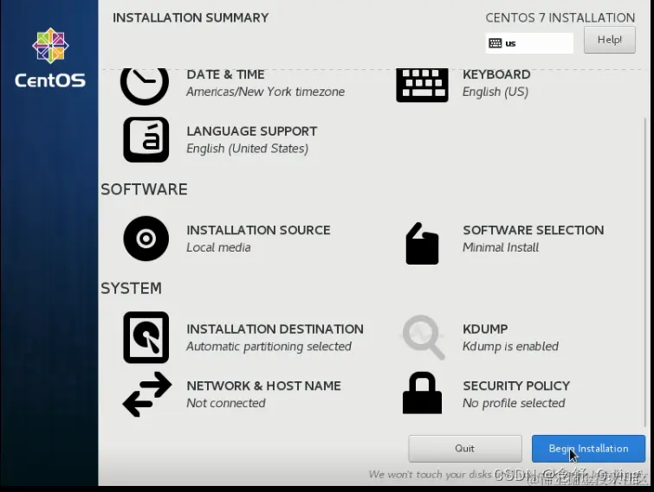This screenshot has height=492, width=654.
Task: Click CENTOS 7 INSTALLATION title
Action: [560, 18]
